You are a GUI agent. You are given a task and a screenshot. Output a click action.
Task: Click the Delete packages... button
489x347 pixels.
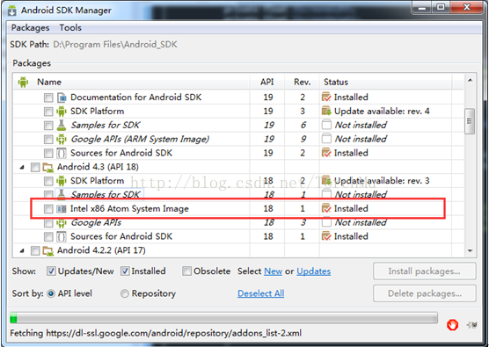[425, 293]
